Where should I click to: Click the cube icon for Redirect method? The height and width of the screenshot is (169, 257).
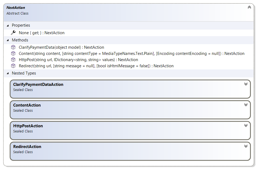[x=13, y=66]
